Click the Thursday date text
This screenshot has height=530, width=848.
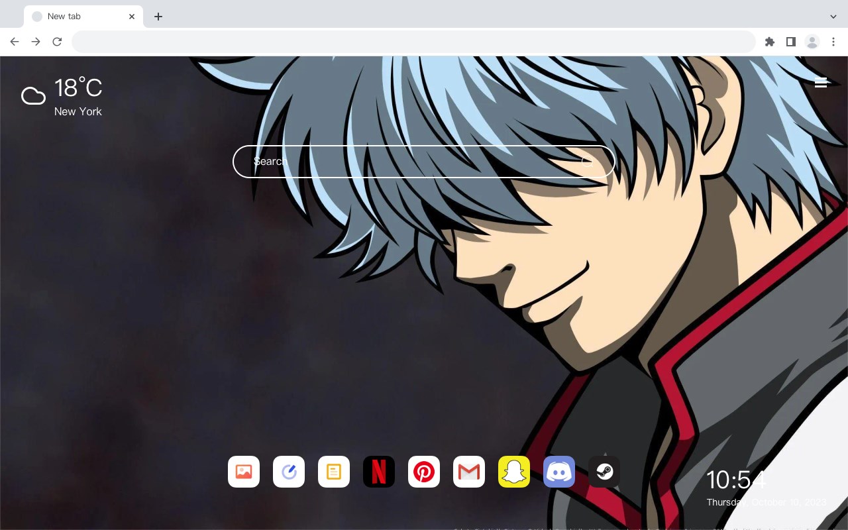click(767, 502)
